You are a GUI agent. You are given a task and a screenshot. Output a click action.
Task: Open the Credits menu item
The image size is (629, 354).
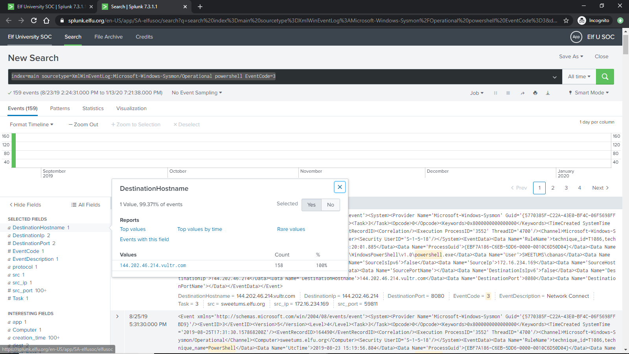[x=144, y=37]
